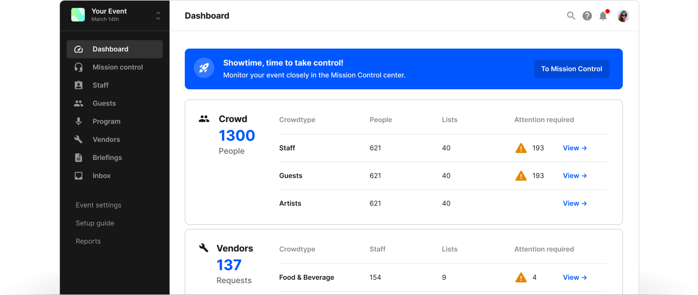Click the Inbox tray icon
The width and height of the screenshot is (698, 295).
point(78,175)
